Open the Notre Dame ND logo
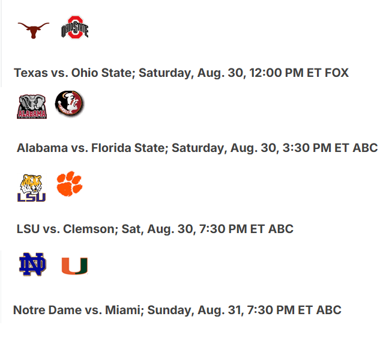The image size is (380, 358). tap(32, 264)
